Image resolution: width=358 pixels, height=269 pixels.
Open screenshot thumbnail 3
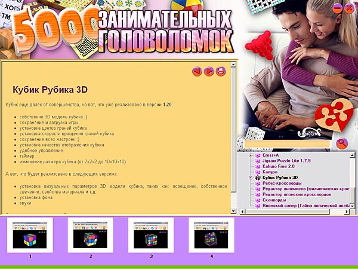(x=151, y=234)
